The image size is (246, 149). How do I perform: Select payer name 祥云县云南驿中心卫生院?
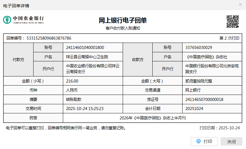click(x=87, y=57)
